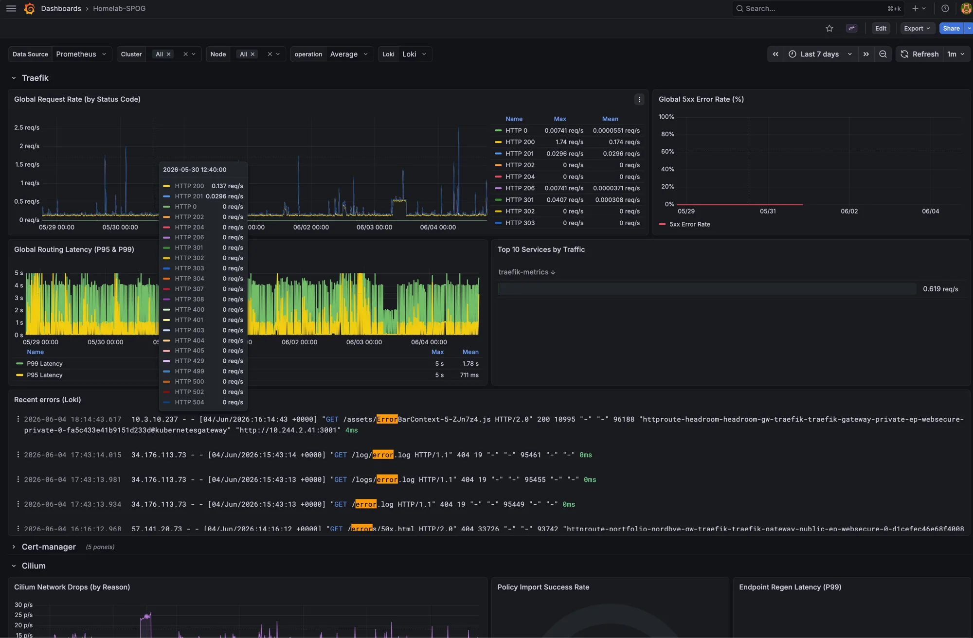Open the Cluster variable dropdown chevron
Viewport: 973px width, 638px height.
click(x=194, y=54)
